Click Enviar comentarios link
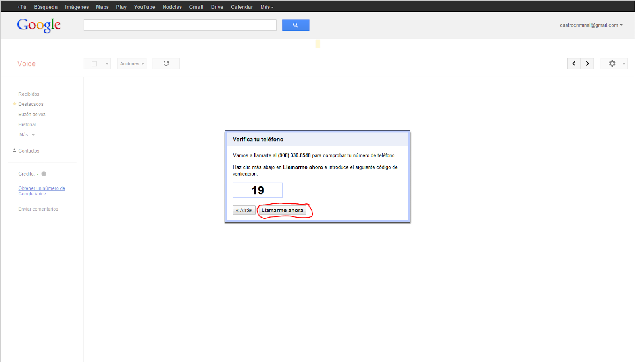This screenshot has height=362, width=635. tap(38, 209)
